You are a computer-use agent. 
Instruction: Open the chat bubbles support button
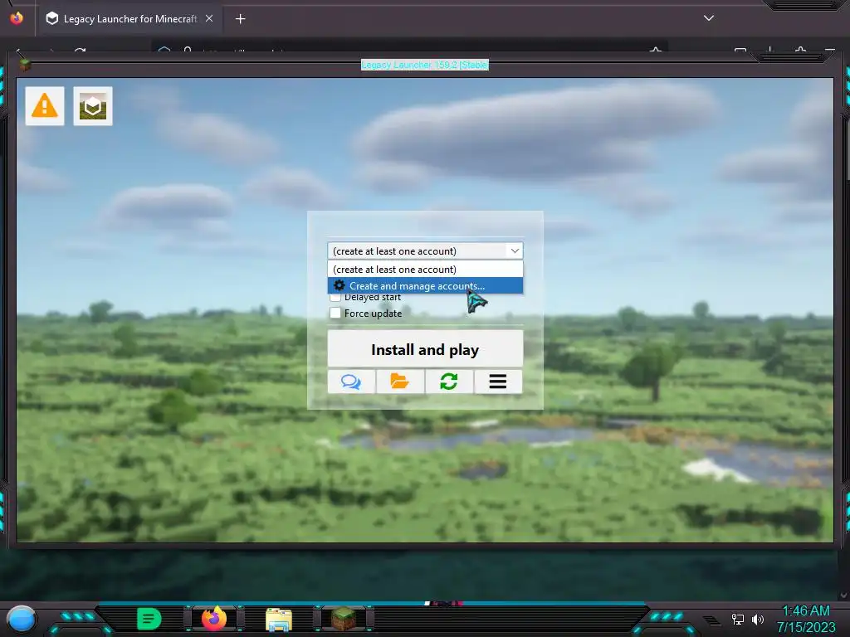coord(351,382)
